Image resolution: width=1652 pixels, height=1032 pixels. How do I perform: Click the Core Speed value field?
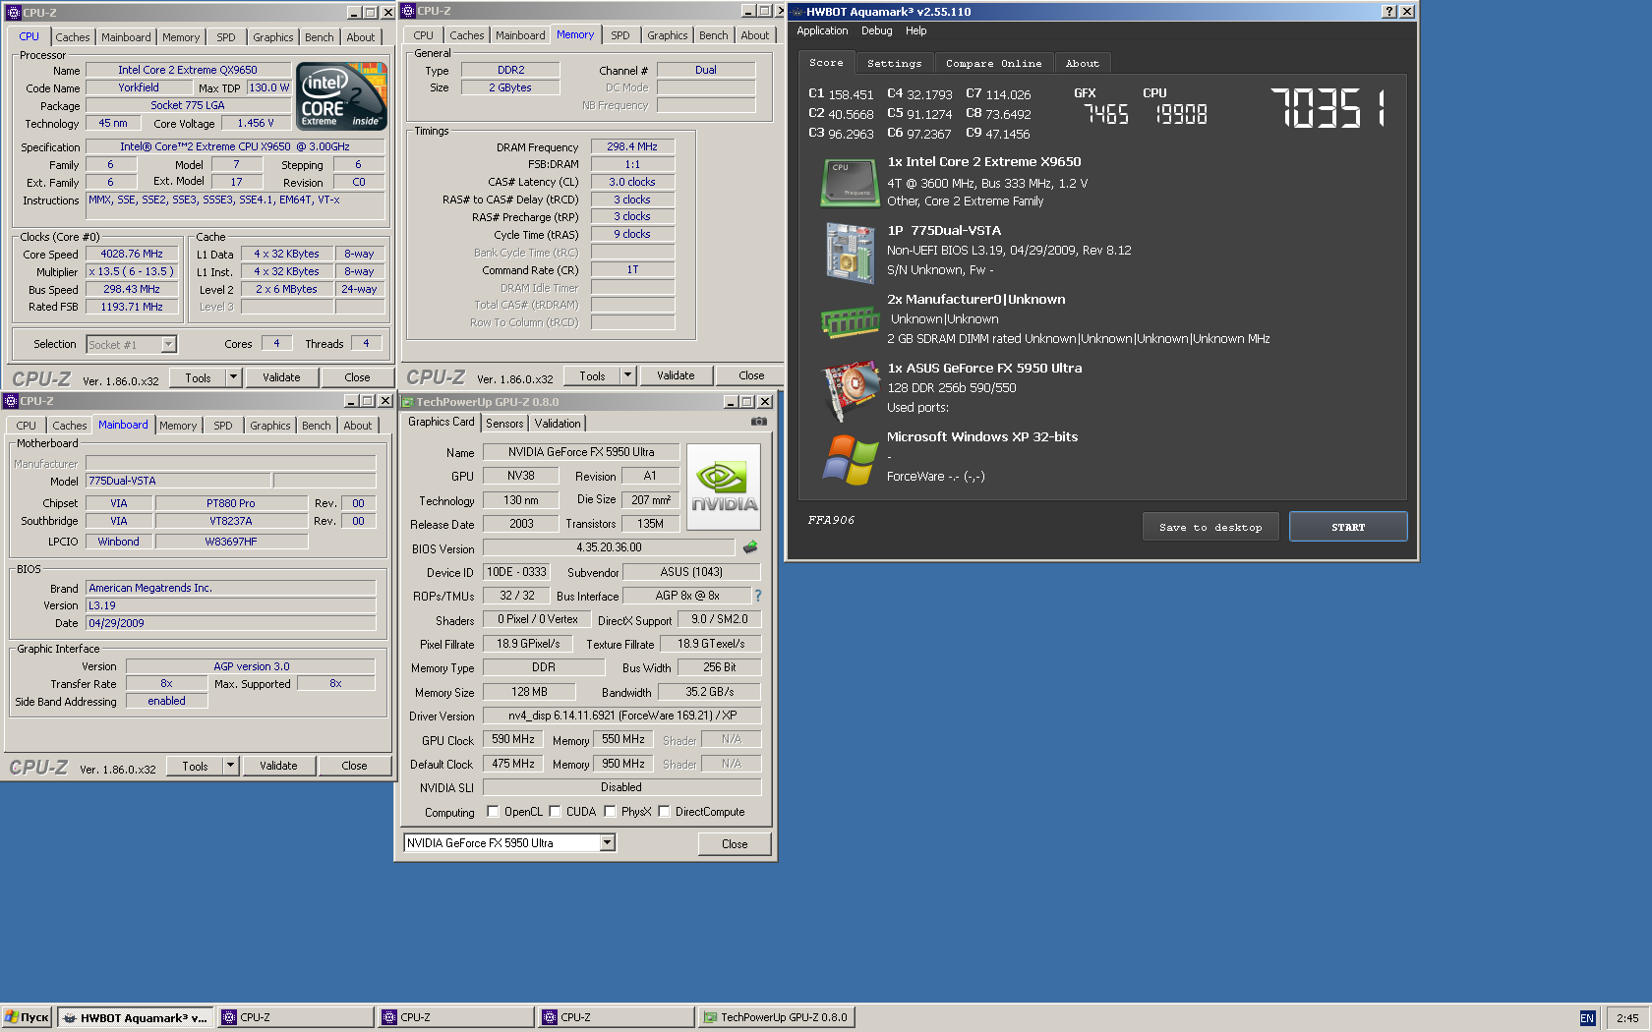coord(132,254)
